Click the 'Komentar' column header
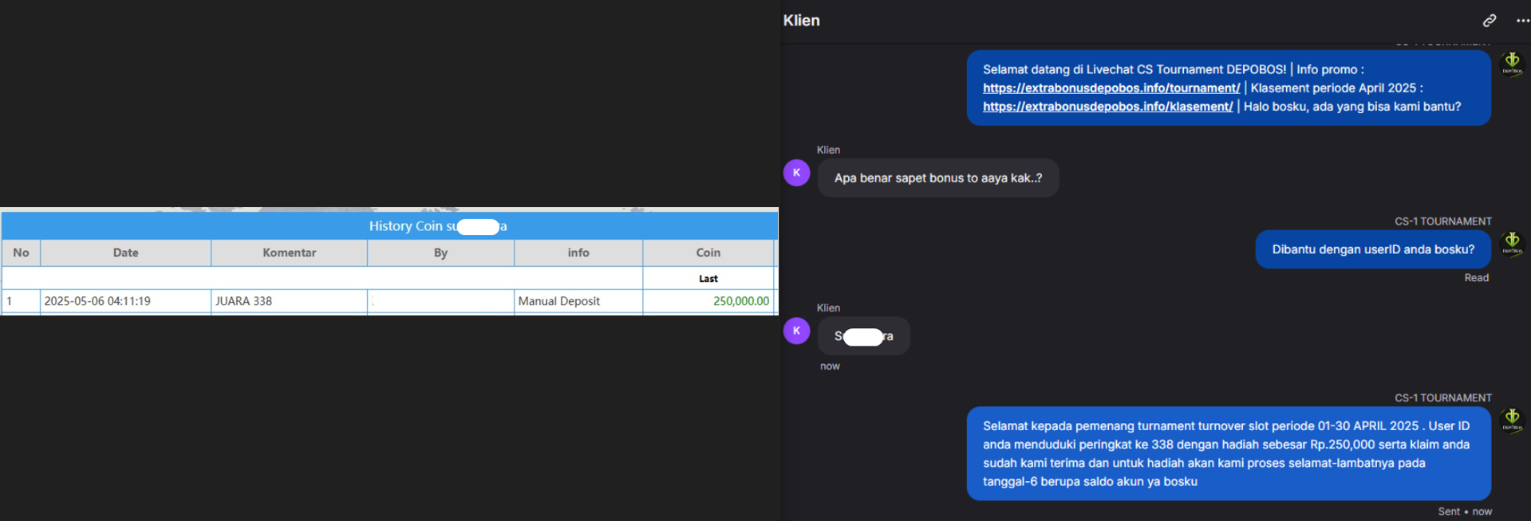Viewport: 1531px width, 521px height. 289,253
